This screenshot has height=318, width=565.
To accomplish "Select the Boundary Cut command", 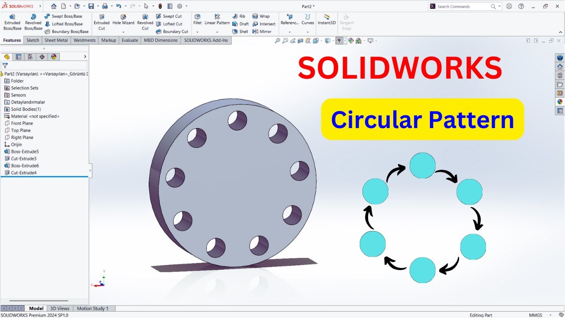I will tap(172, 31).
